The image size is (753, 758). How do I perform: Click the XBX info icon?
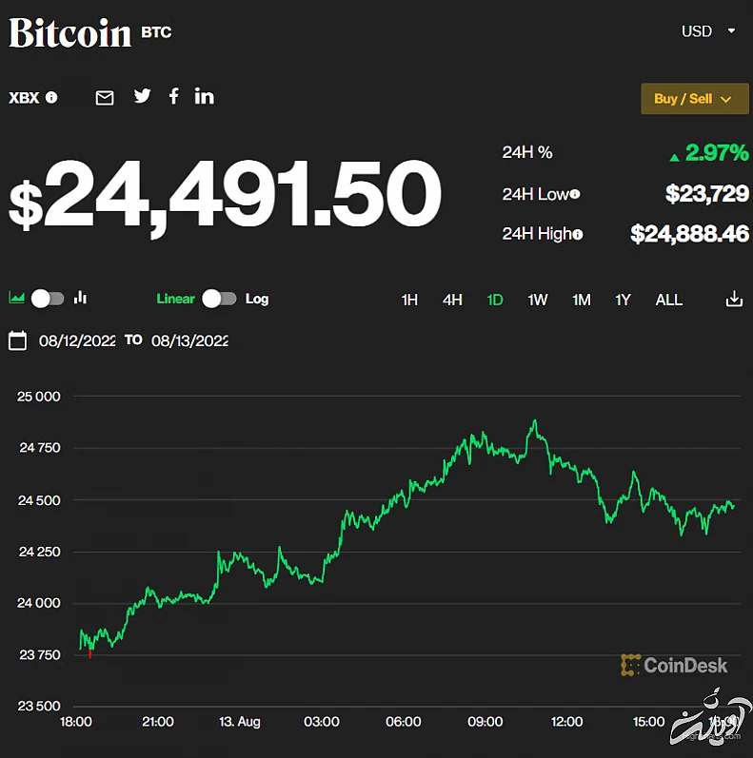pos(51,97)
